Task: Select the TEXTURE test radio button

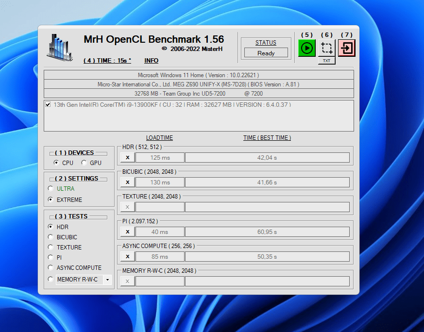Action: pos(51,247)
